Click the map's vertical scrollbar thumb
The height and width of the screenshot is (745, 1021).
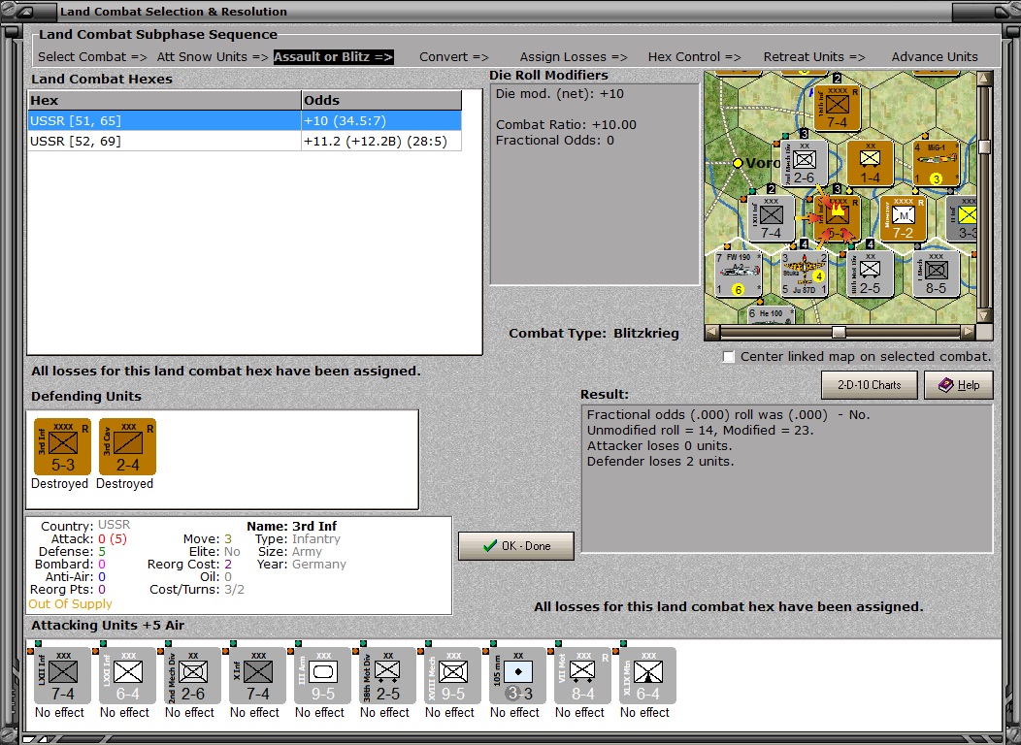984,146
